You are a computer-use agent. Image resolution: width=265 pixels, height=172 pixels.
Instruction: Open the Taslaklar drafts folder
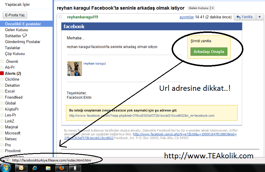[13, 48]
